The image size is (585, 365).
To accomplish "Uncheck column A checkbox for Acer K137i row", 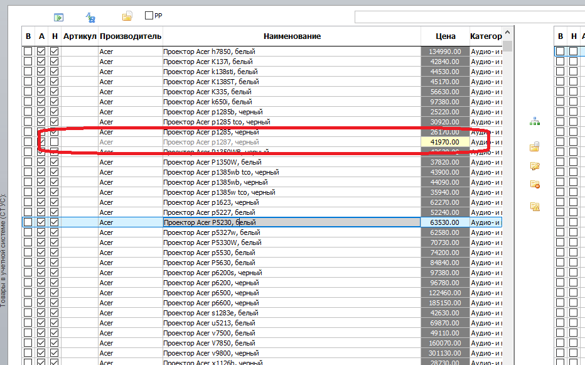I will 41,62.
